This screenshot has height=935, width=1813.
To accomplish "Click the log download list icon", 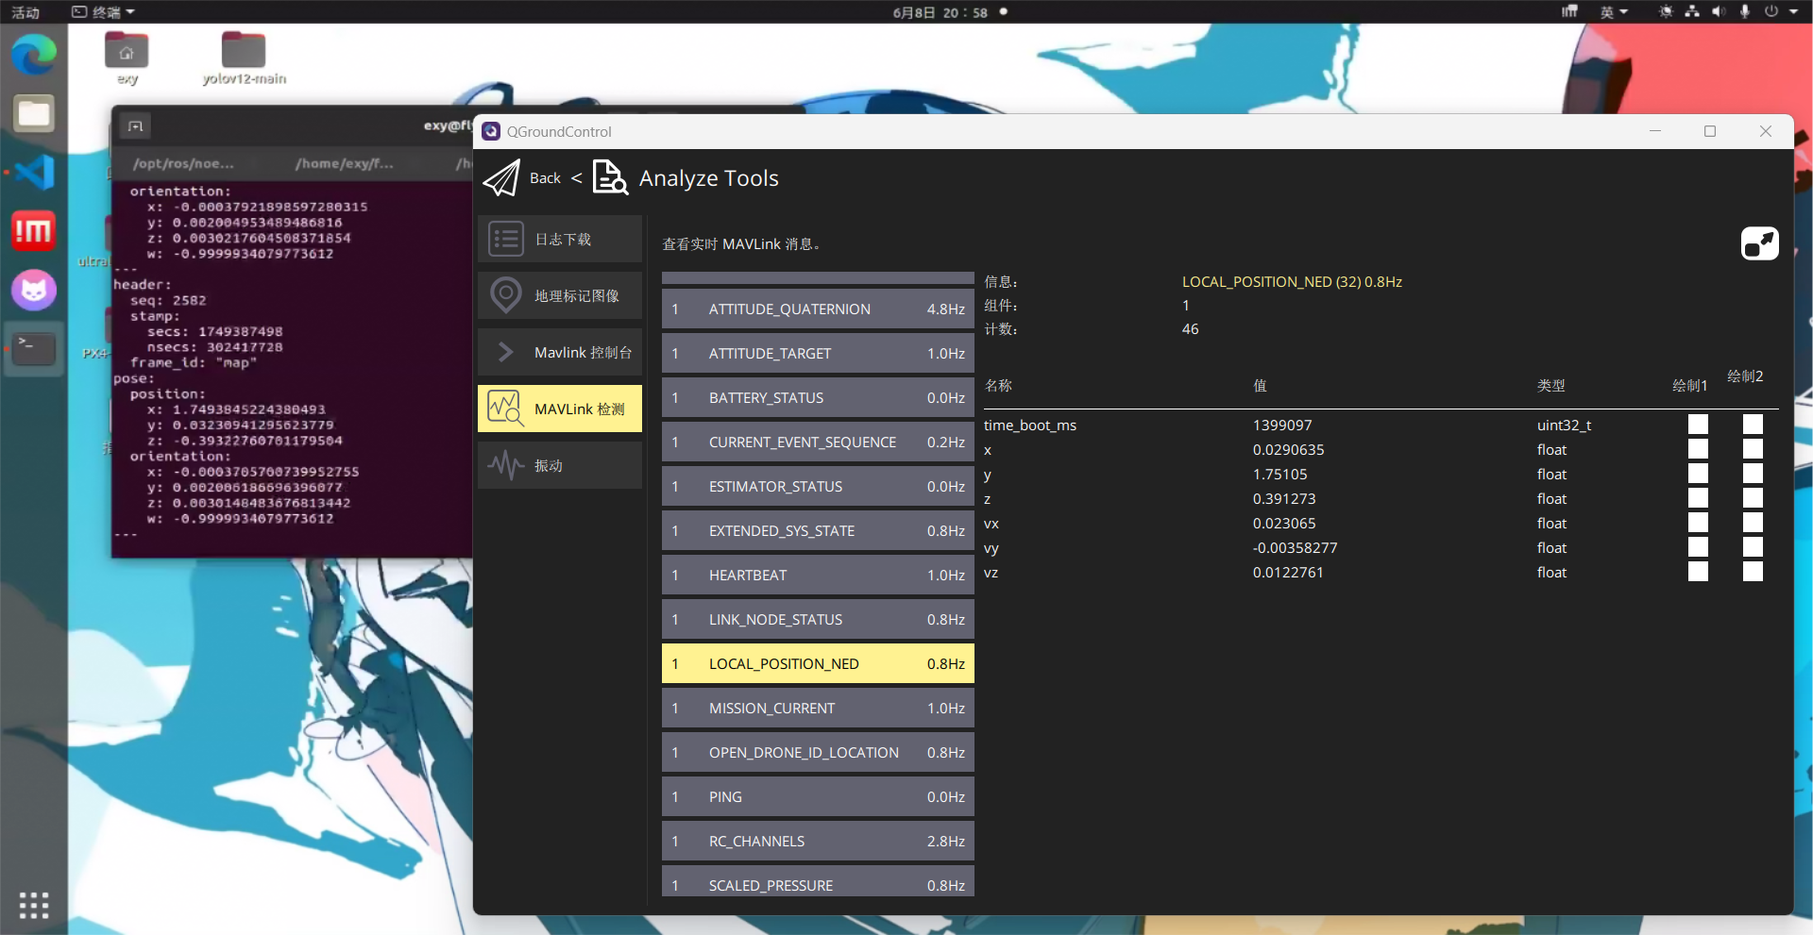I will (x=506, y=239).
